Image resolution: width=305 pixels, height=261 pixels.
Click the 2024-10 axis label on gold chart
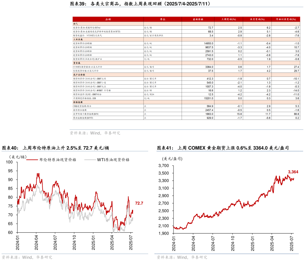[232, 243]
